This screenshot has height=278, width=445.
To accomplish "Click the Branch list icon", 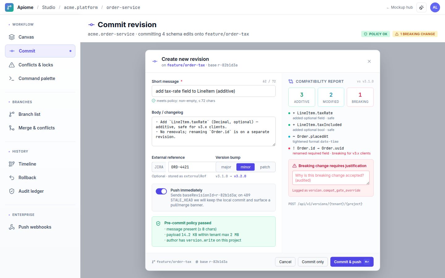I will pos(12,114).
